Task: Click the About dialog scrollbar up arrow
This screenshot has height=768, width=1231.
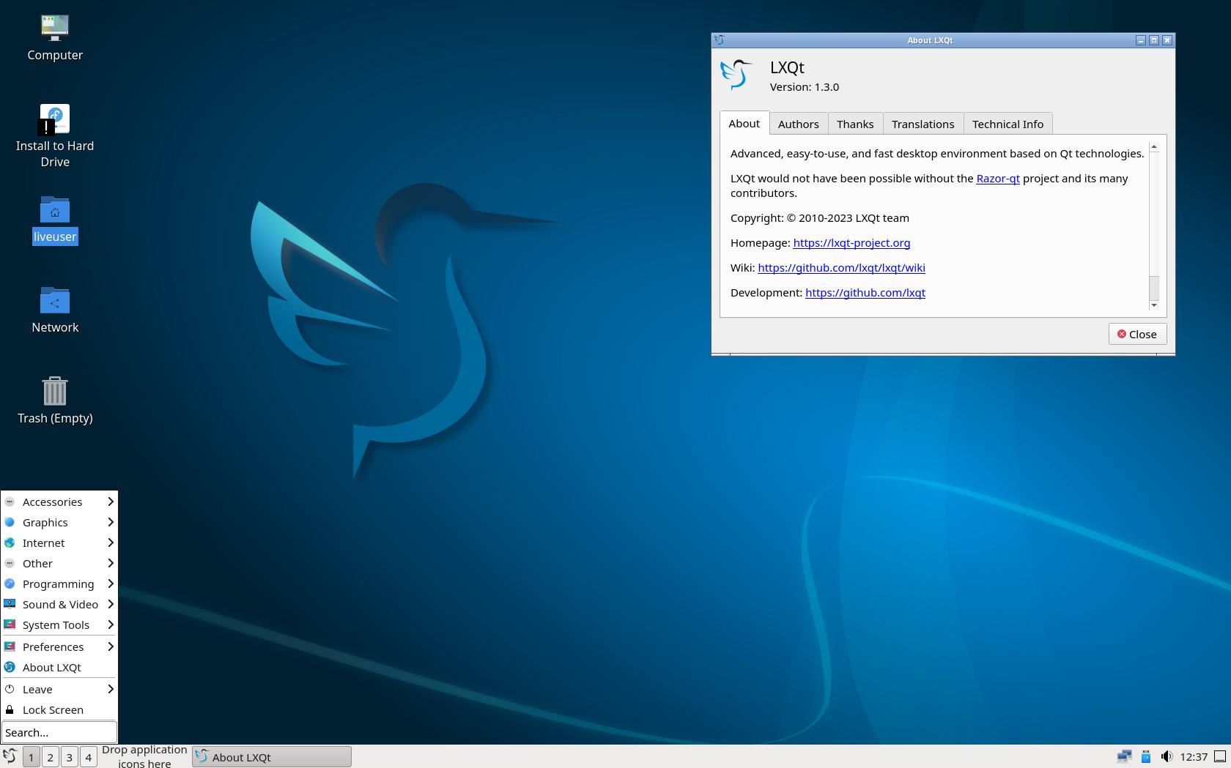Action: [1154, 147]
